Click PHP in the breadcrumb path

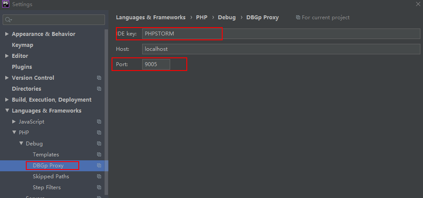coord(202,17)
